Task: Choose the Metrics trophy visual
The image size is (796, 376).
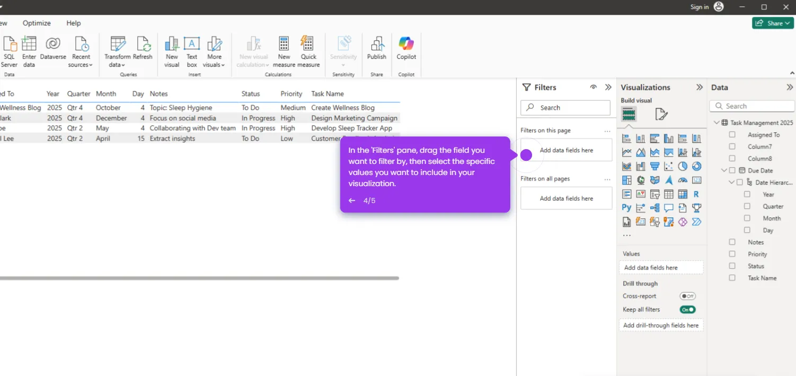Action: [696, 208]
